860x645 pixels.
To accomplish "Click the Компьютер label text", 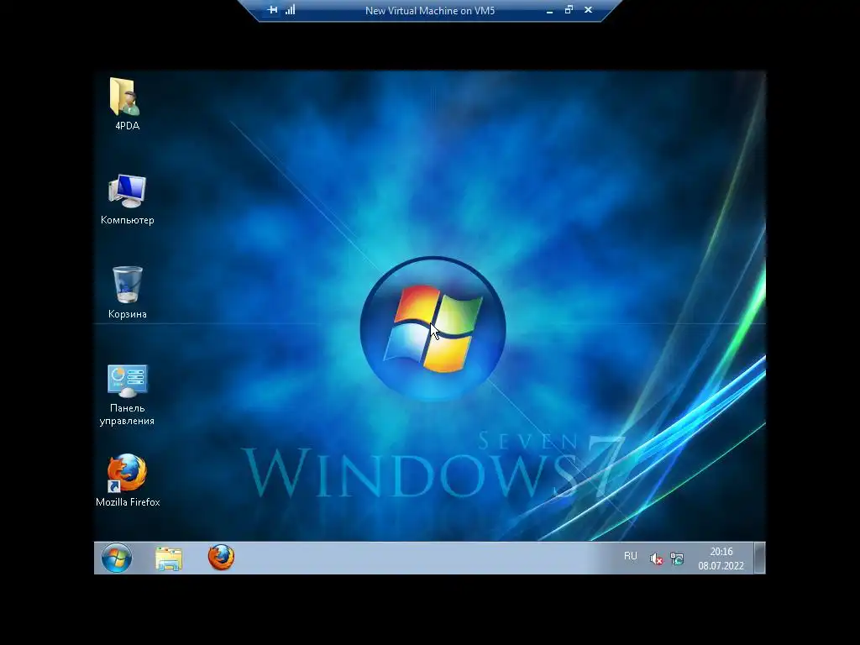I will [x=128, y=220].
